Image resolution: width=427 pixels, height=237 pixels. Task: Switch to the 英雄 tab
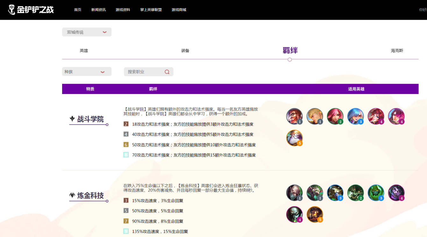84,51
